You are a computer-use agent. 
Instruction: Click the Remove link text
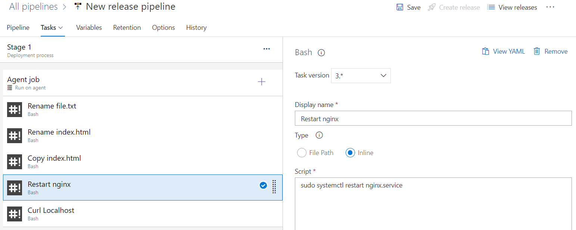pyautogui.click(x=556, y=51)
